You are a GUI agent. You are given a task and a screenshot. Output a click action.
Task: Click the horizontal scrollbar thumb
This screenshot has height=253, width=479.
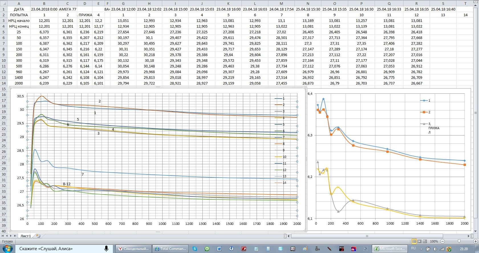[x=367, y=236]
